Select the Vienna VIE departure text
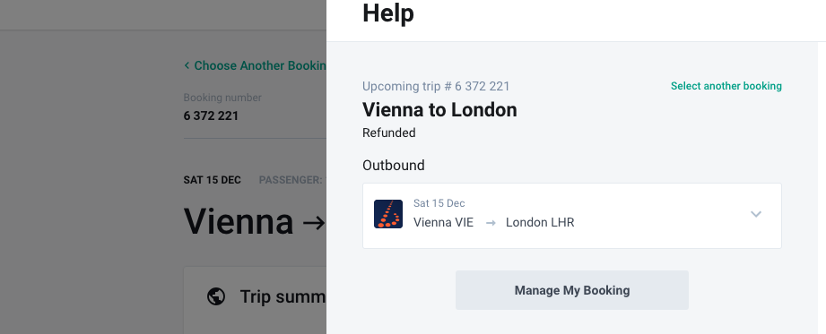Viewport: 826px width, 334px height. click(444, 222)
